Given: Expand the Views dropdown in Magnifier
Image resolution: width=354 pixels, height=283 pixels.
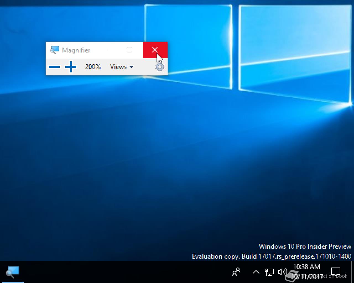Looking at the screenshot, I should tap(122, 67).
